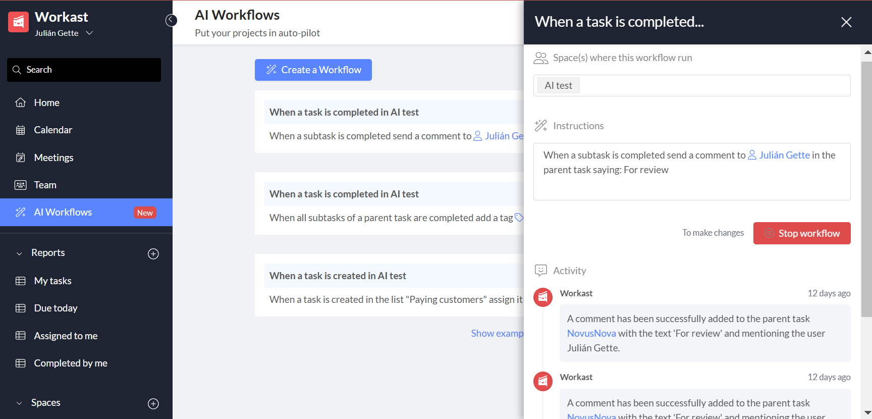This screenshot has height=419, width=872.
Task: Click the AI test space tag
Action: pos(559,85)
